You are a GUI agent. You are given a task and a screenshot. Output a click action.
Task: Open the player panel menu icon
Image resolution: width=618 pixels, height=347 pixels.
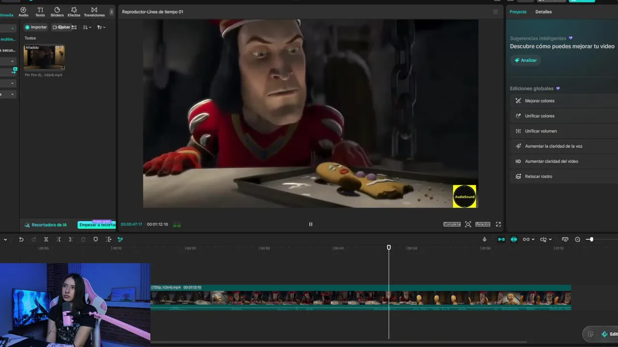(x=495, y=12)
